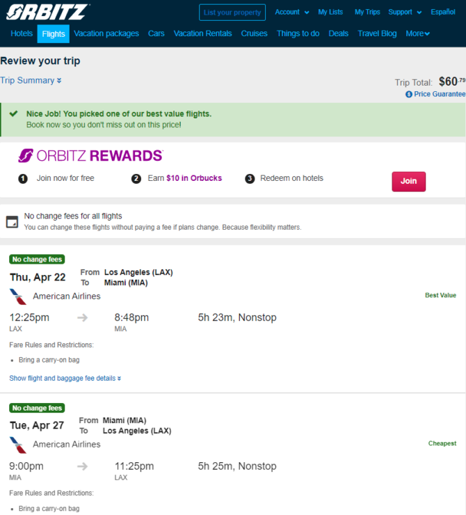The image size is (466, 515).
Task: Click the American Airlines logo on Apr 22 flight
Action: pos(17,296)
